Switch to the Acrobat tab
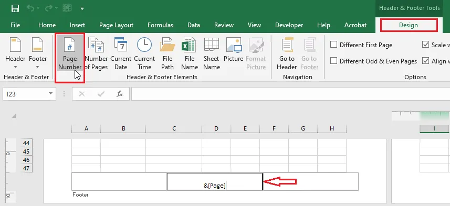Image resolution: width=450 pixels, height=206 pixels. (355, 25)
